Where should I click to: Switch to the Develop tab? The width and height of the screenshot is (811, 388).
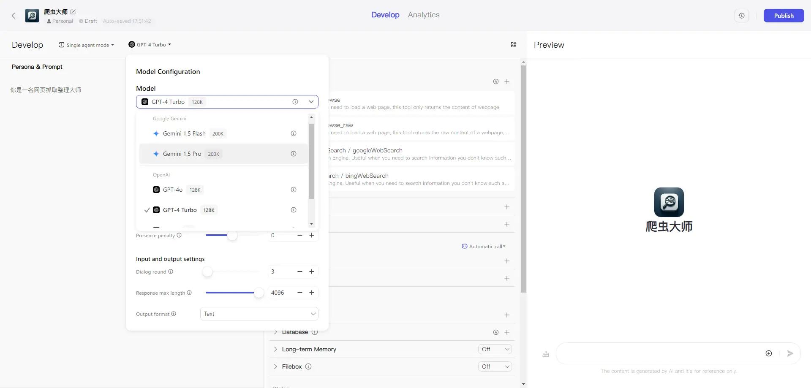pos(385,15)
